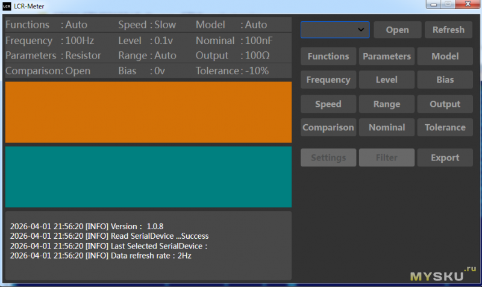Click the orange primary display panel
The height and width of the screenshot is (287, 482).
148,112
